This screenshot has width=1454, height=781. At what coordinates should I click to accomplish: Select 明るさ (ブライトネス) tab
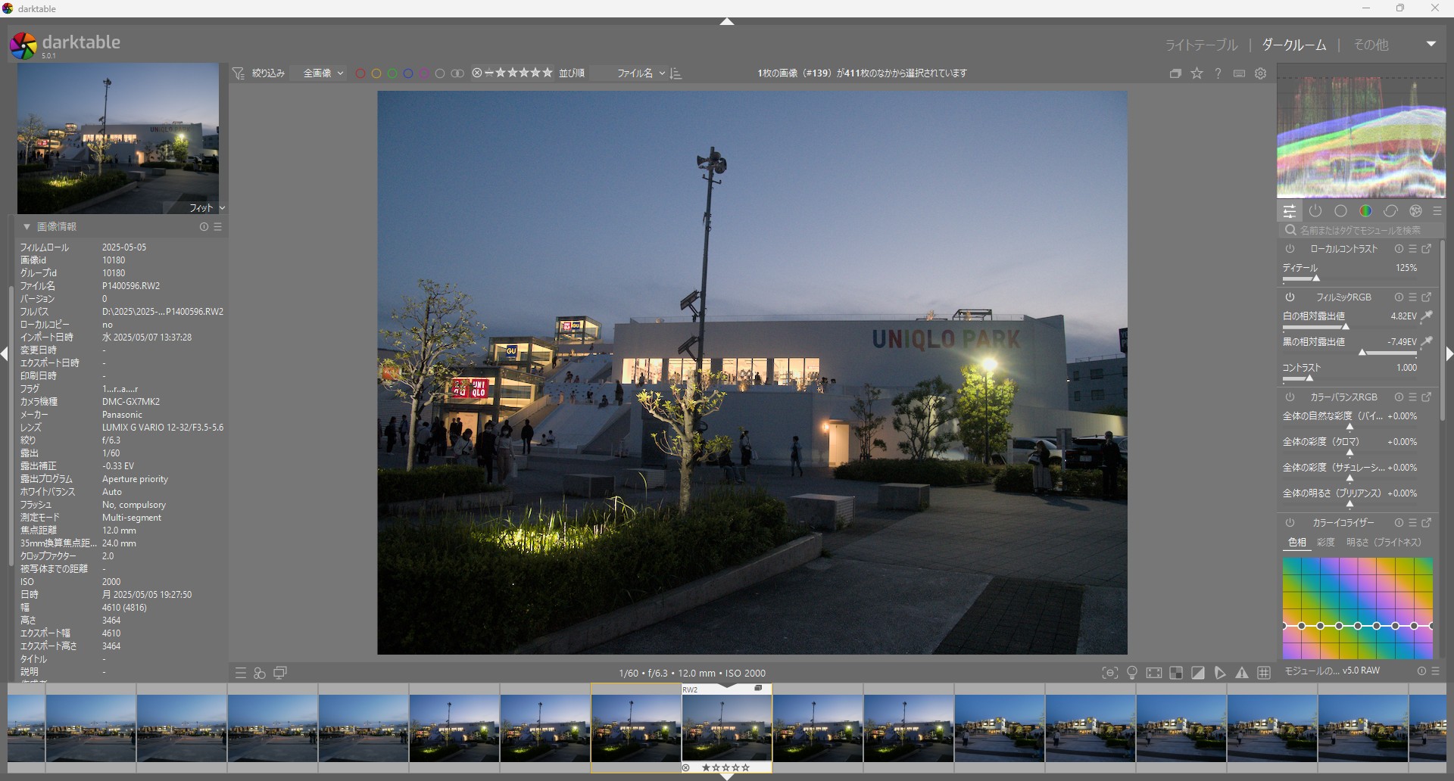(1384, 543)
